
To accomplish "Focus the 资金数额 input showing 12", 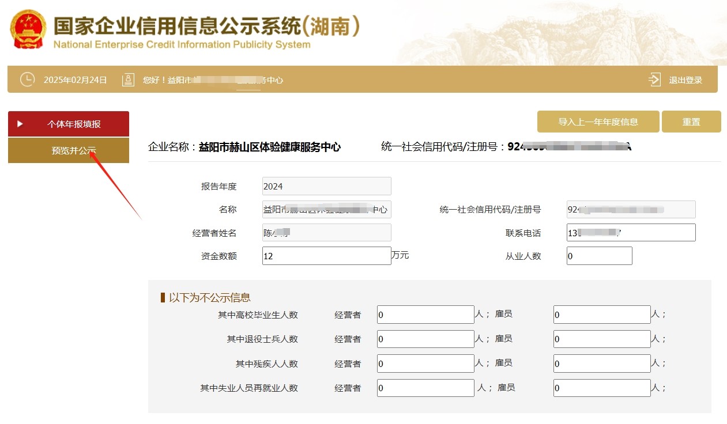I will (327, 256).
